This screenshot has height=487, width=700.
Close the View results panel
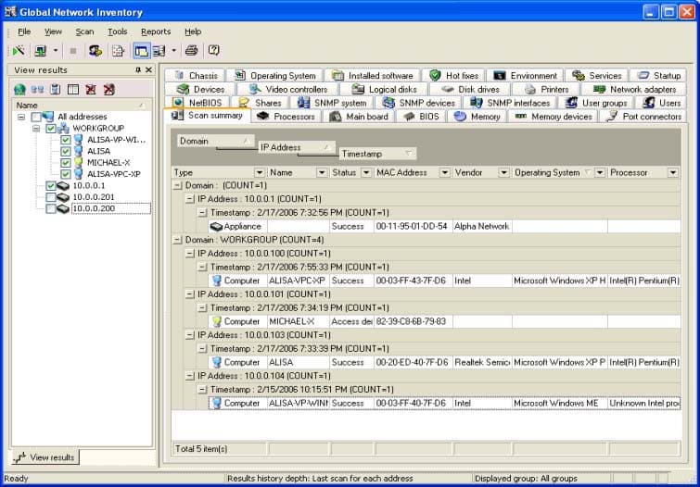(148, 70)
